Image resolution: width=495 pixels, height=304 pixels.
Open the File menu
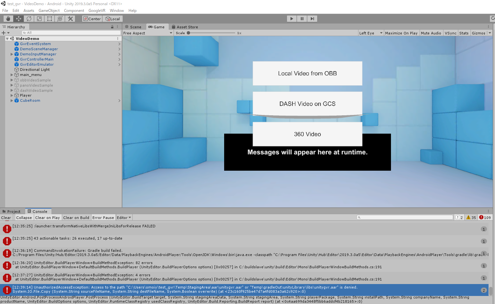(x=5, y=11)
